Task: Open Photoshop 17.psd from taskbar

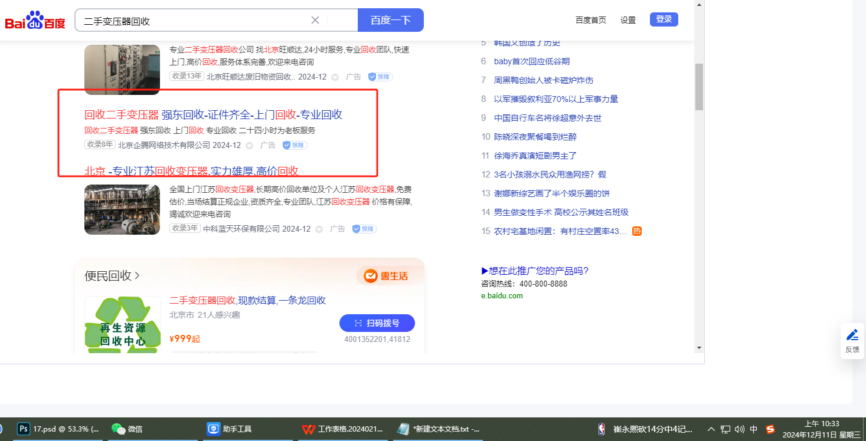Action: coord(58,429)
